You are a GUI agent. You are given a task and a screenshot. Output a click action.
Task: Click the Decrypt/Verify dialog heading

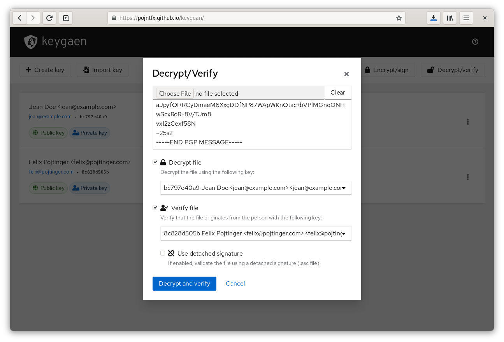(185, 73)
